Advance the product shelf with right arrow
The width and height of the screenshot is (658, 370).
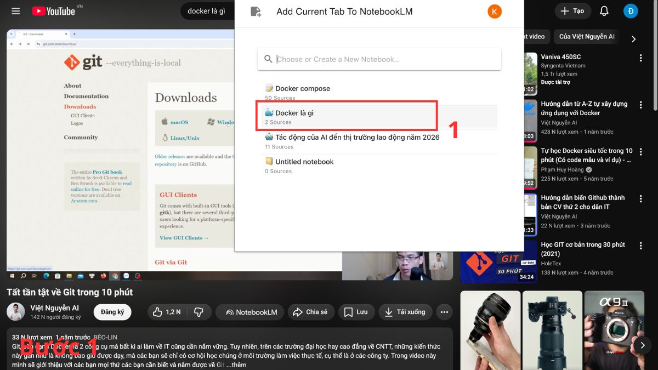(643, 345)
